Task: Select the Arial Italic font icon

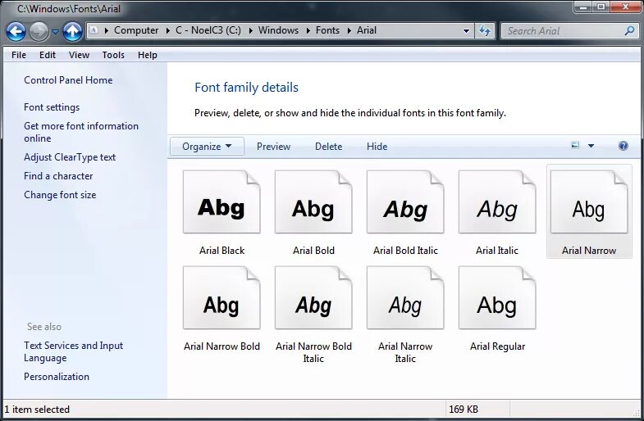Action: click(x=497, y=201)
